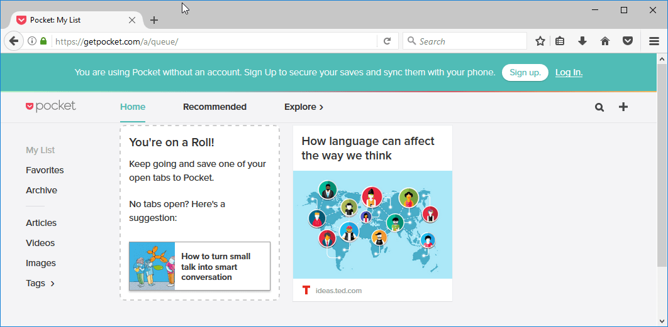Click the scrollbar down arrow
668x327 pixels.
tap(662, 321)
